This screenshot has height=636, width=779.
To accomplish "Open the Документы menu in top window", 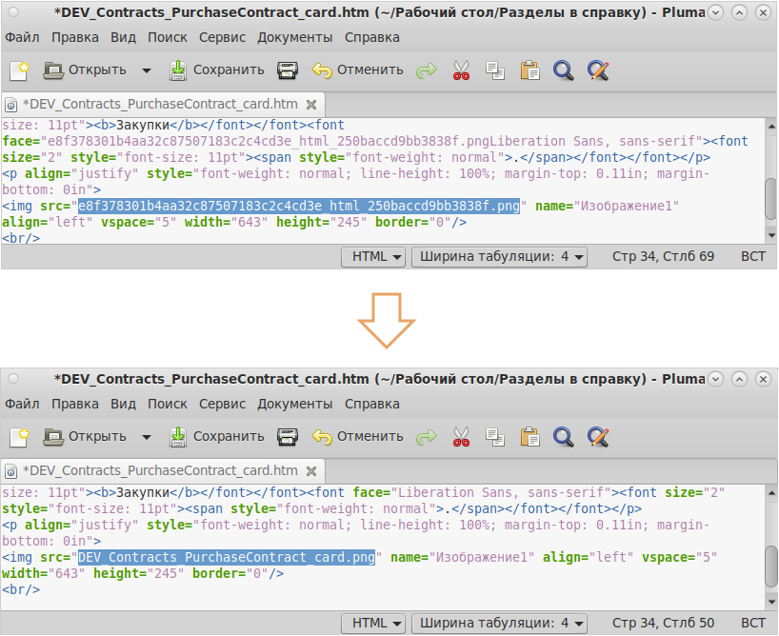I will coord(294,37).
